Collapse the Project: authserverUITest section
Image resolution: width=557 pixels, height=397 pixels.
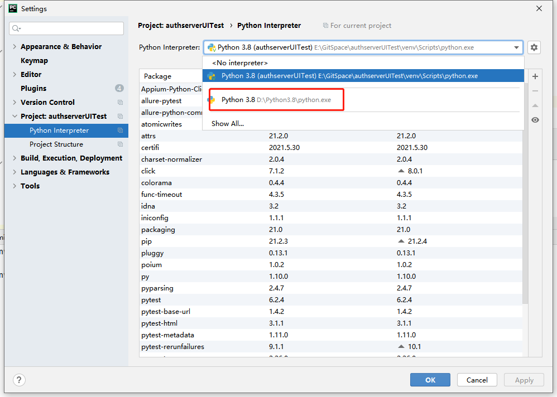point(15,116)
